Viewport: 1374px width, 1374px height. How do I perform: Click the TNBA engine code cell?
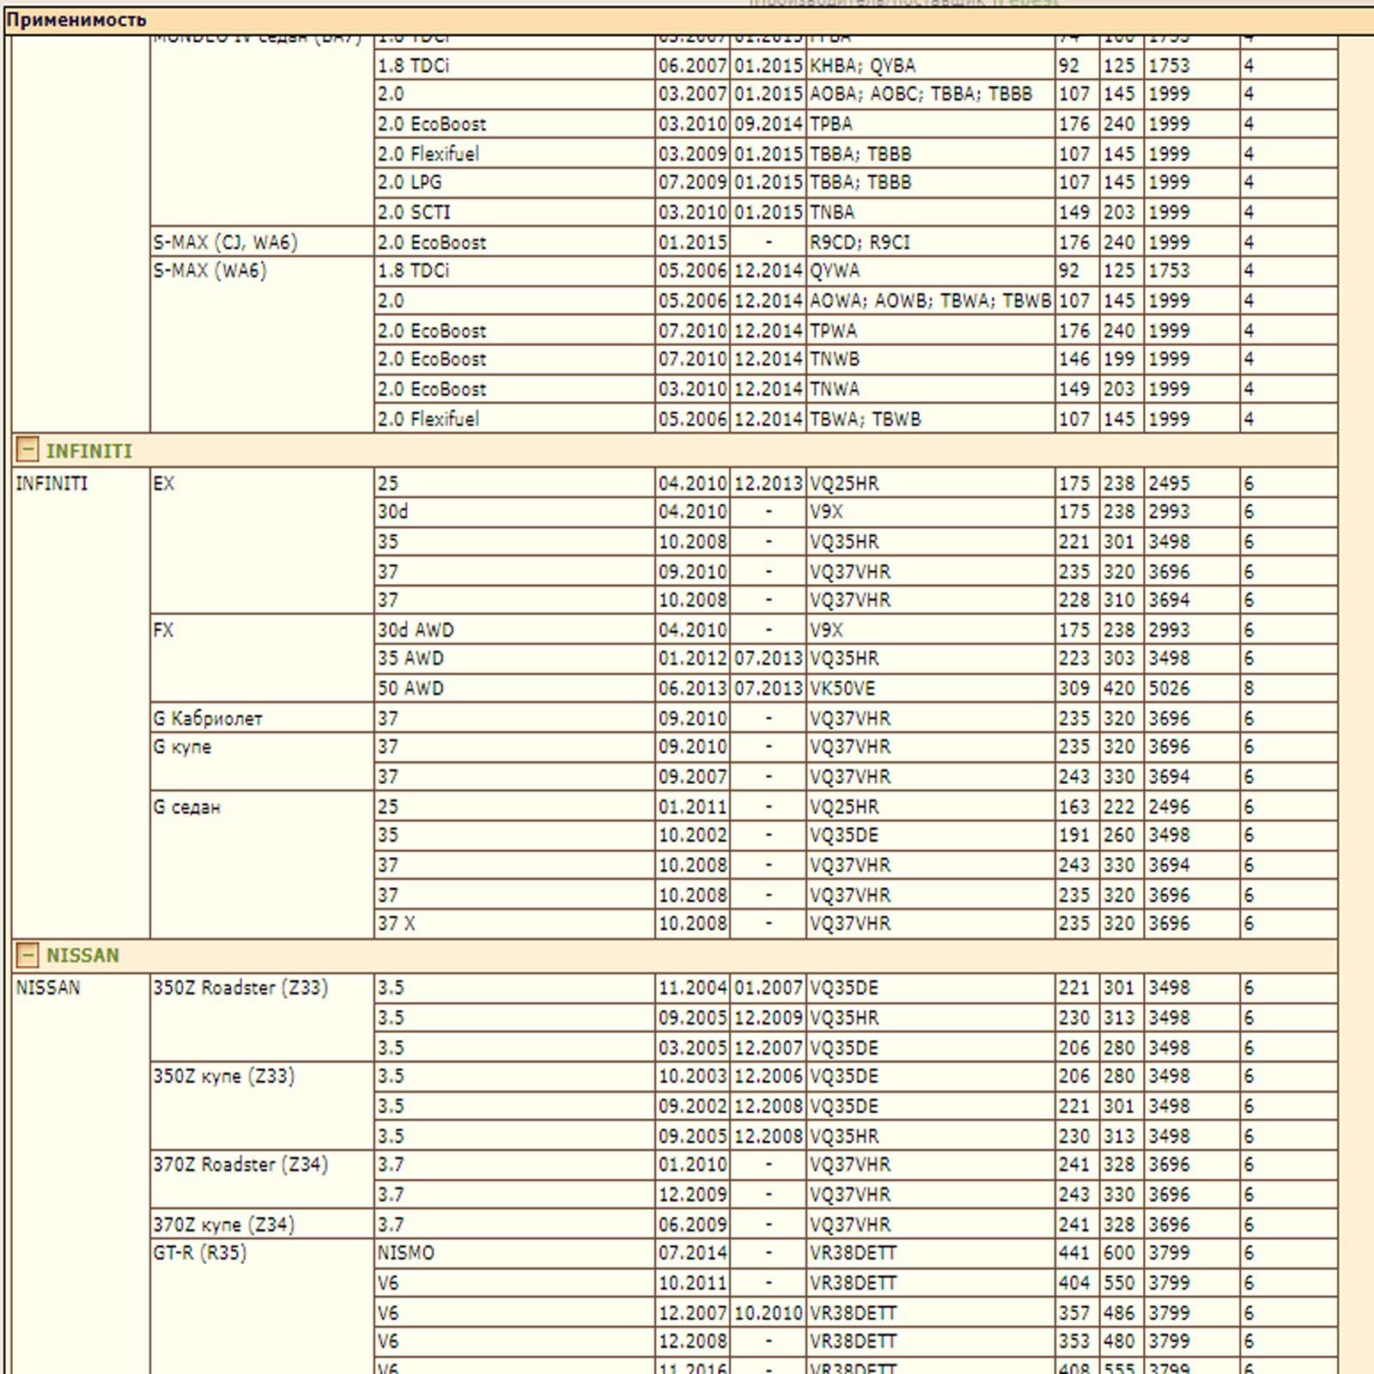click(x=930, y=212)
